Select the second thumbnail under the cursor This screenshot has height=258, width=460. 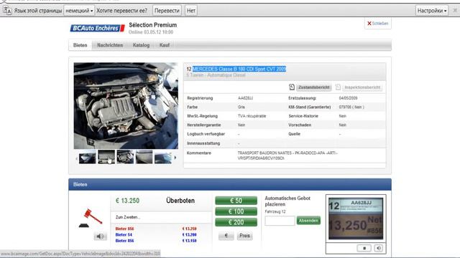tap(106, 157)
